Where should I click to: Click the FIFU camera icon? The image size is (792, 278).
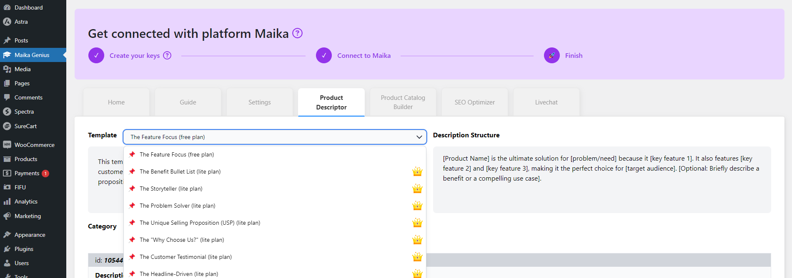7,187
